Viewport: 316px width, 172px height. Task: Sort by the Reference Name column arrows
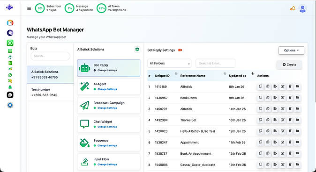225,74
